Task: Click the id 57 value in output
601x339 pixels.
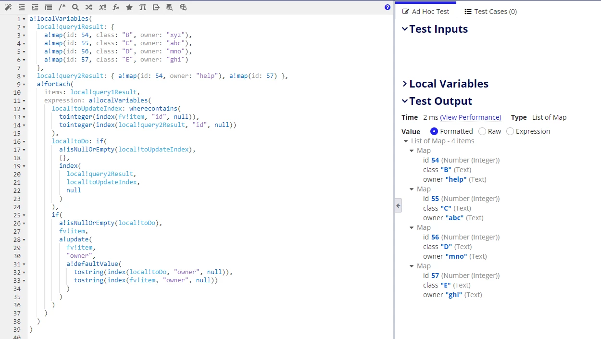Action: click(x=435, y=276)
